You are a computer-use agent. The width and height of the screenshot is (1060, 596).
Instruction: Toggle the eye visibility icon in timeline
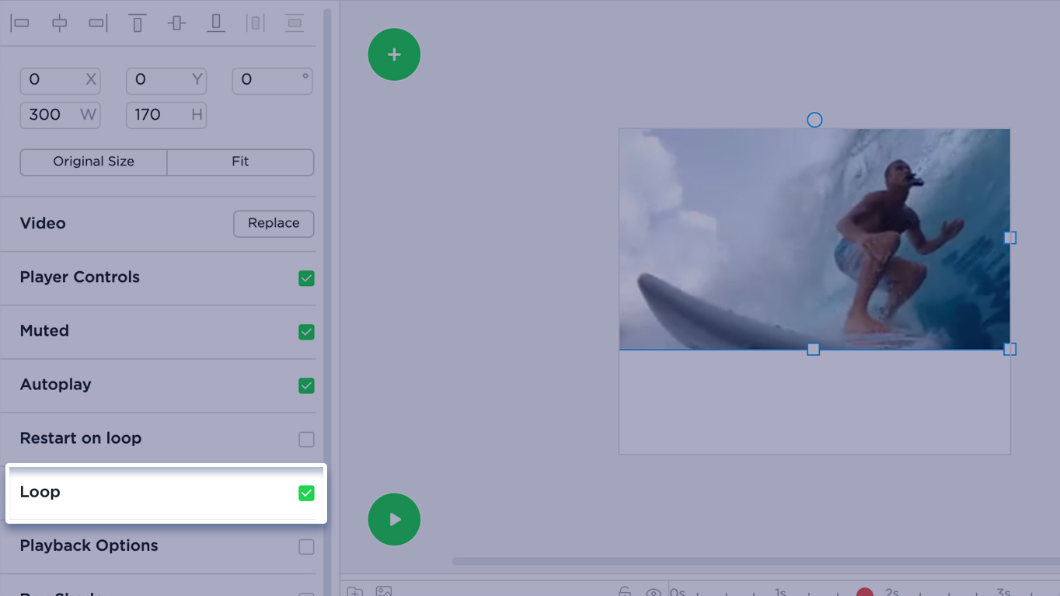[x=654, y=592]
